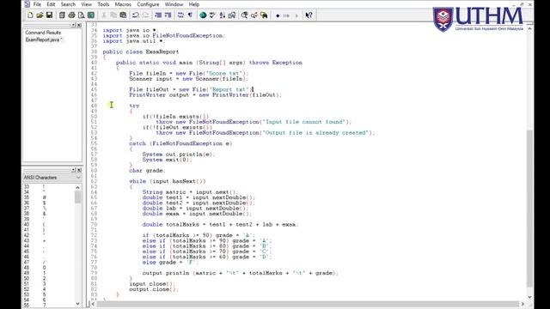The image size is (550, 309).
Task: Open the File menu
Action: point(37,4)
